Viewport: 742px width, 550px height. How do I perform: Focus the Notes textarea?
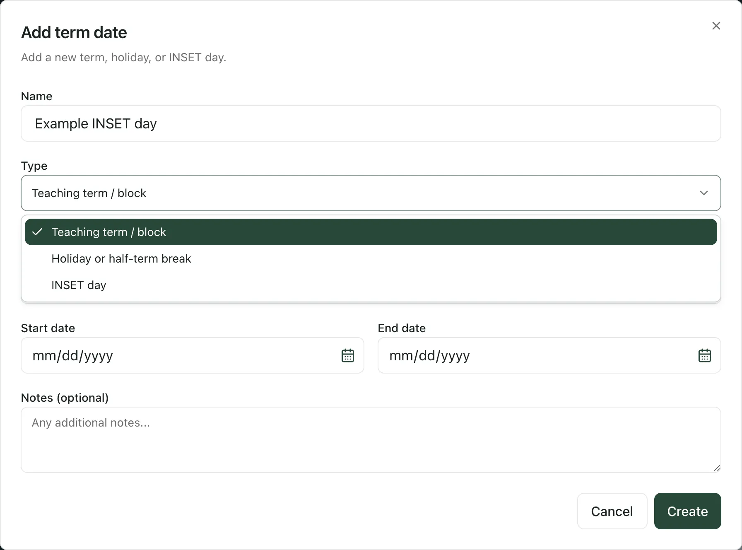371,440
